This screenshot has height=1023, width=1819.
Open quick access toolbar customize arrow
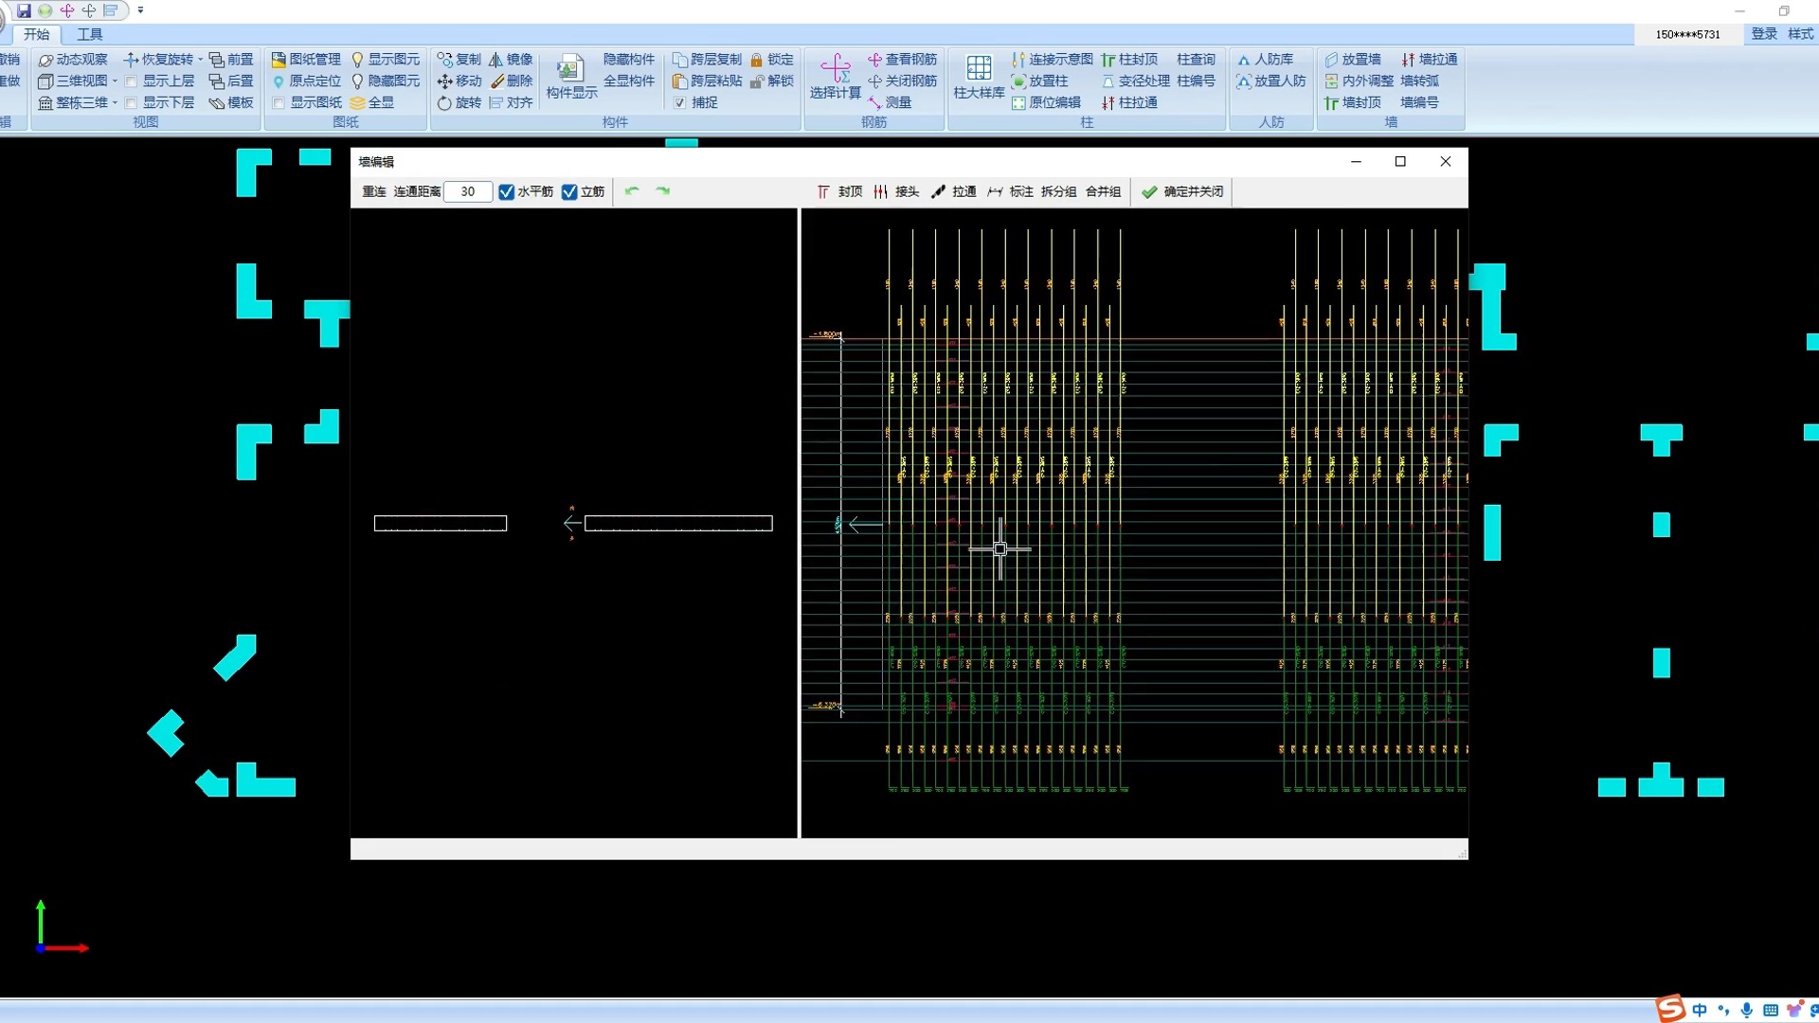140,10
